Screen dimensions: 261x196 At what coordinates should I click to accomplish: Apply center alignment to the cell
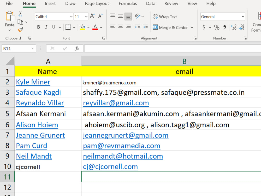tap(120, 27)
